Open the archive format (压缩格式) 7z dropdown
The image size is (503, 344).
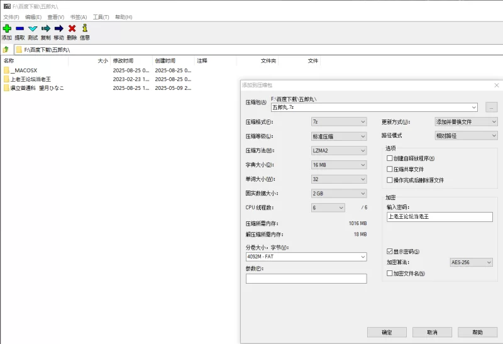(338, 121)
